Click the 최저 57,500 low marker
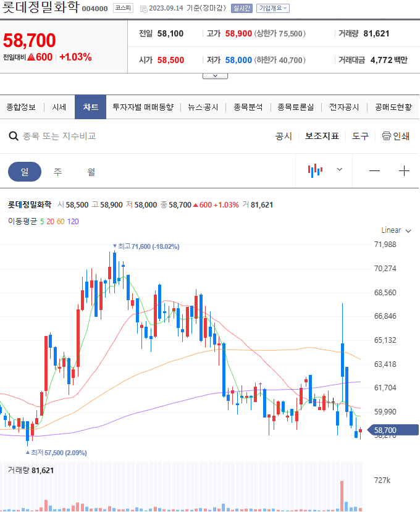The width and height of the screenshot is (420, 512). pyautogui.click(x=56, y=453)
